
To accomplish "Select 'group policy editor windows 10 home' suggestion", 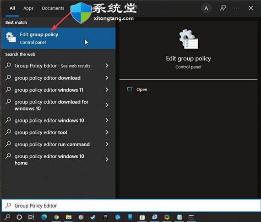I will pyautogui.click(x=58, y=160).
